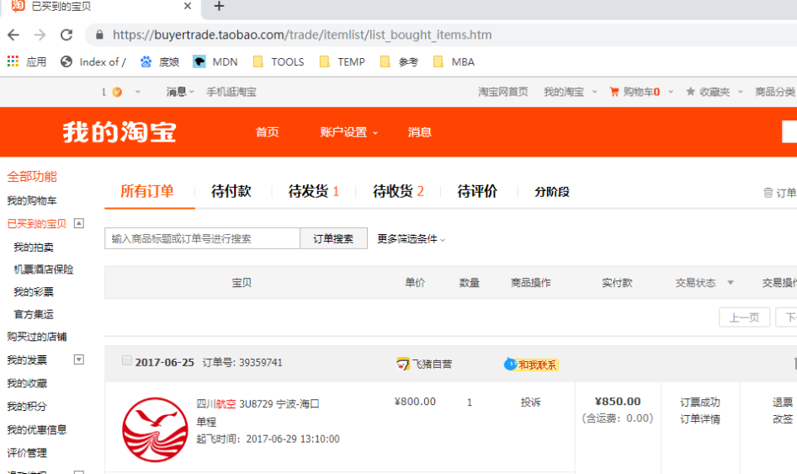Expand the 我的发票 sidebar section
797x474 pixels.
click(79, 359)
